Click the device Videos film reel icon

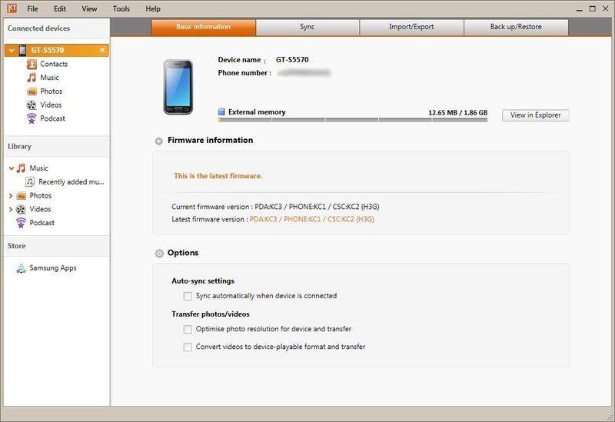(x=32, y=105)
